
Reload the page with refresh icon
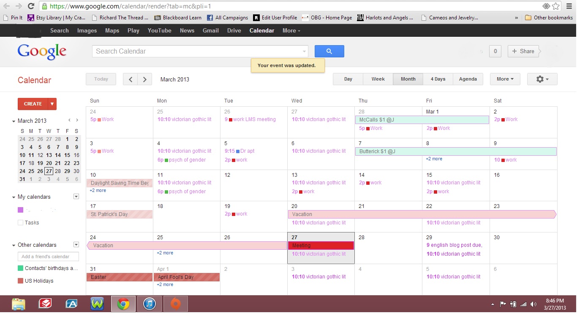(x=31, y=6)
